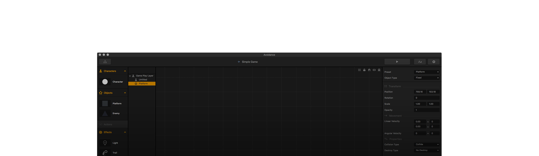Click the debug bug icon on canvas

pos(379,70)
